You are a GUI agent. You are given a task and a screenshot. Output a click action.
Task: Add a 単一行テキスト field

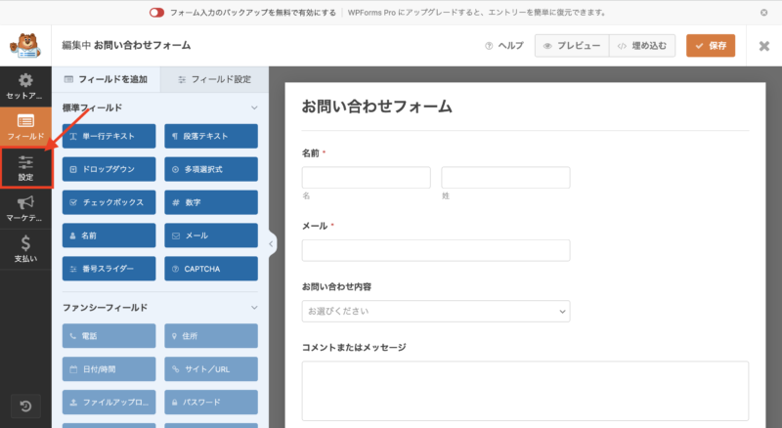coord(109,136)
